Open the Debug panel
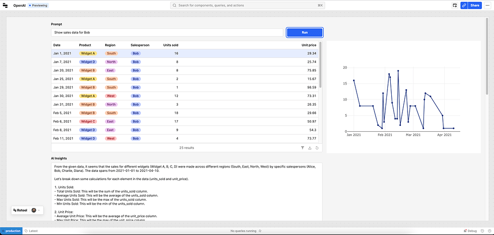The image size is (494, 235). 470,231
